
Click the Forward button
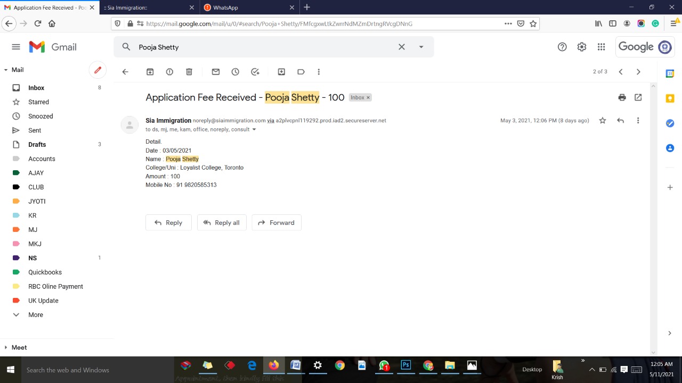[x=277, y=222]
